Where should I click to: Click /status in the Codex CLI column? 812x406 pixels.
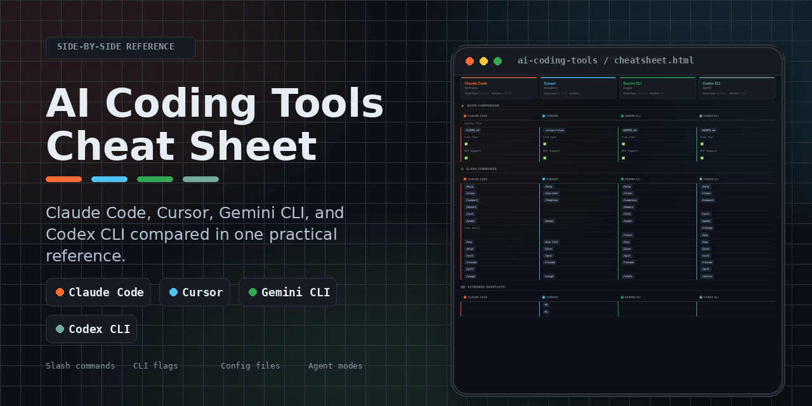click(x=707, y=276)
